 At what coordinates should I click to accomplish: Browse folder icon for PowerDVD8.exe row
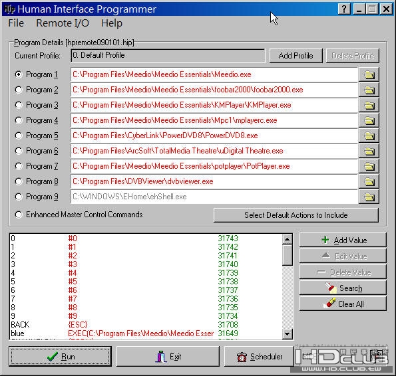369,136
